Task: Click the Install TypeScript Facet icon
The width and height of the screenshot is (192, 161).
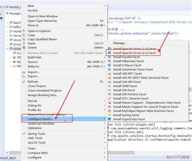Action: [x=109, y=119]
